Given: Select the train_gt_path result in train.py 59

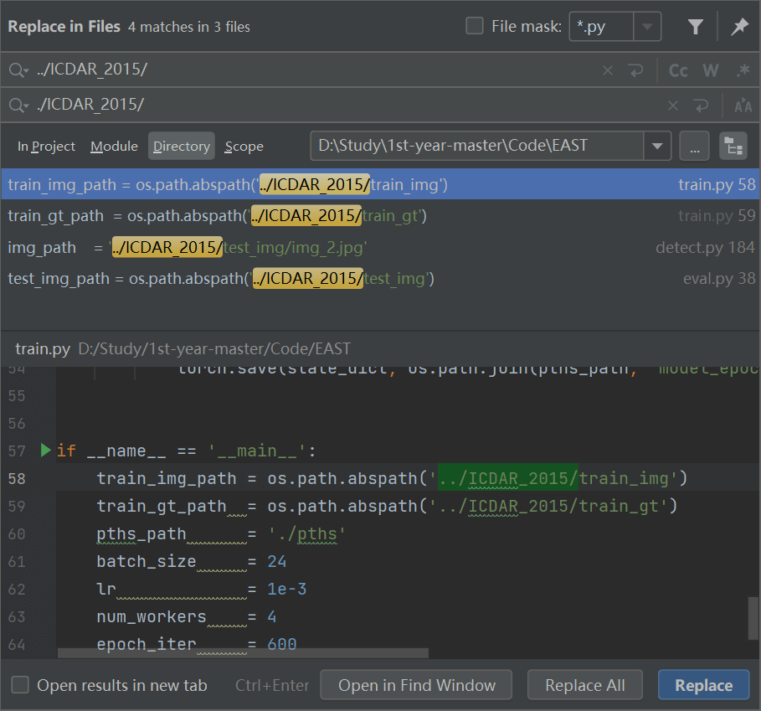Looking at the screenshot, I should [x=380, y=215].
